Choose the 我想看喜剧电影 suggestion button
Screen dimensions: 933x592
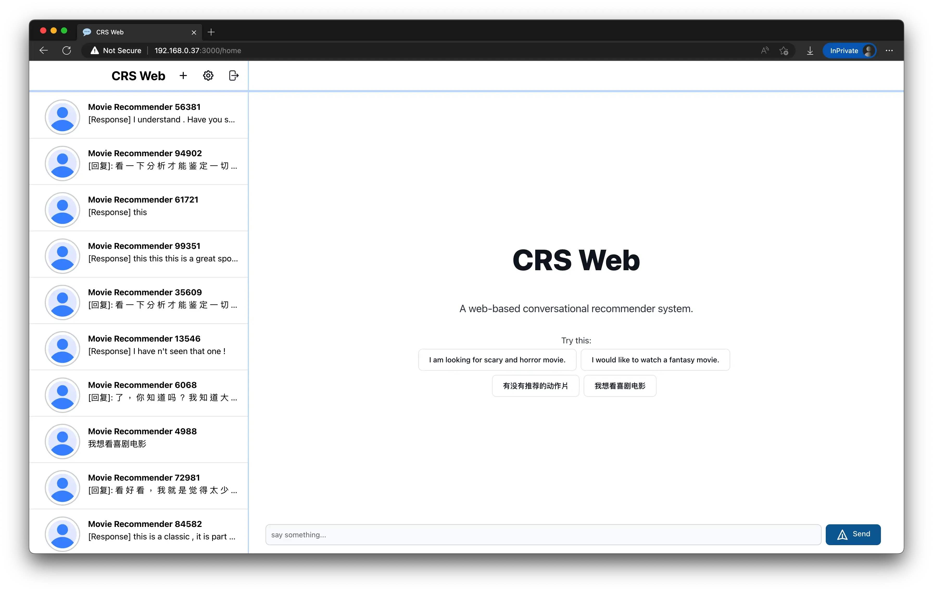tap(620, 386)
